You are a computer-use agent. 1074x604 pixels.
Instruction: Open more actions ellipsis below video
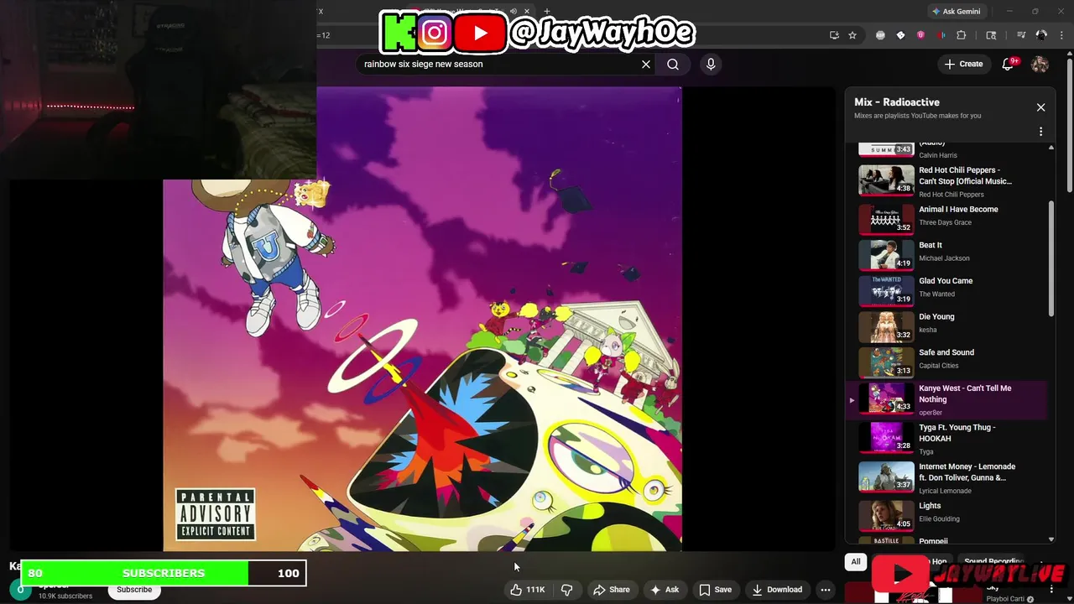click(826, 590)
